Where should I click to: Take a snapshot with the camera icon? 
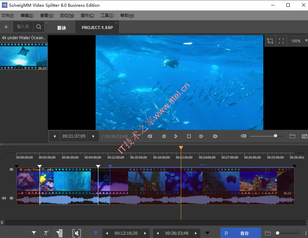(x=304, y=136)
